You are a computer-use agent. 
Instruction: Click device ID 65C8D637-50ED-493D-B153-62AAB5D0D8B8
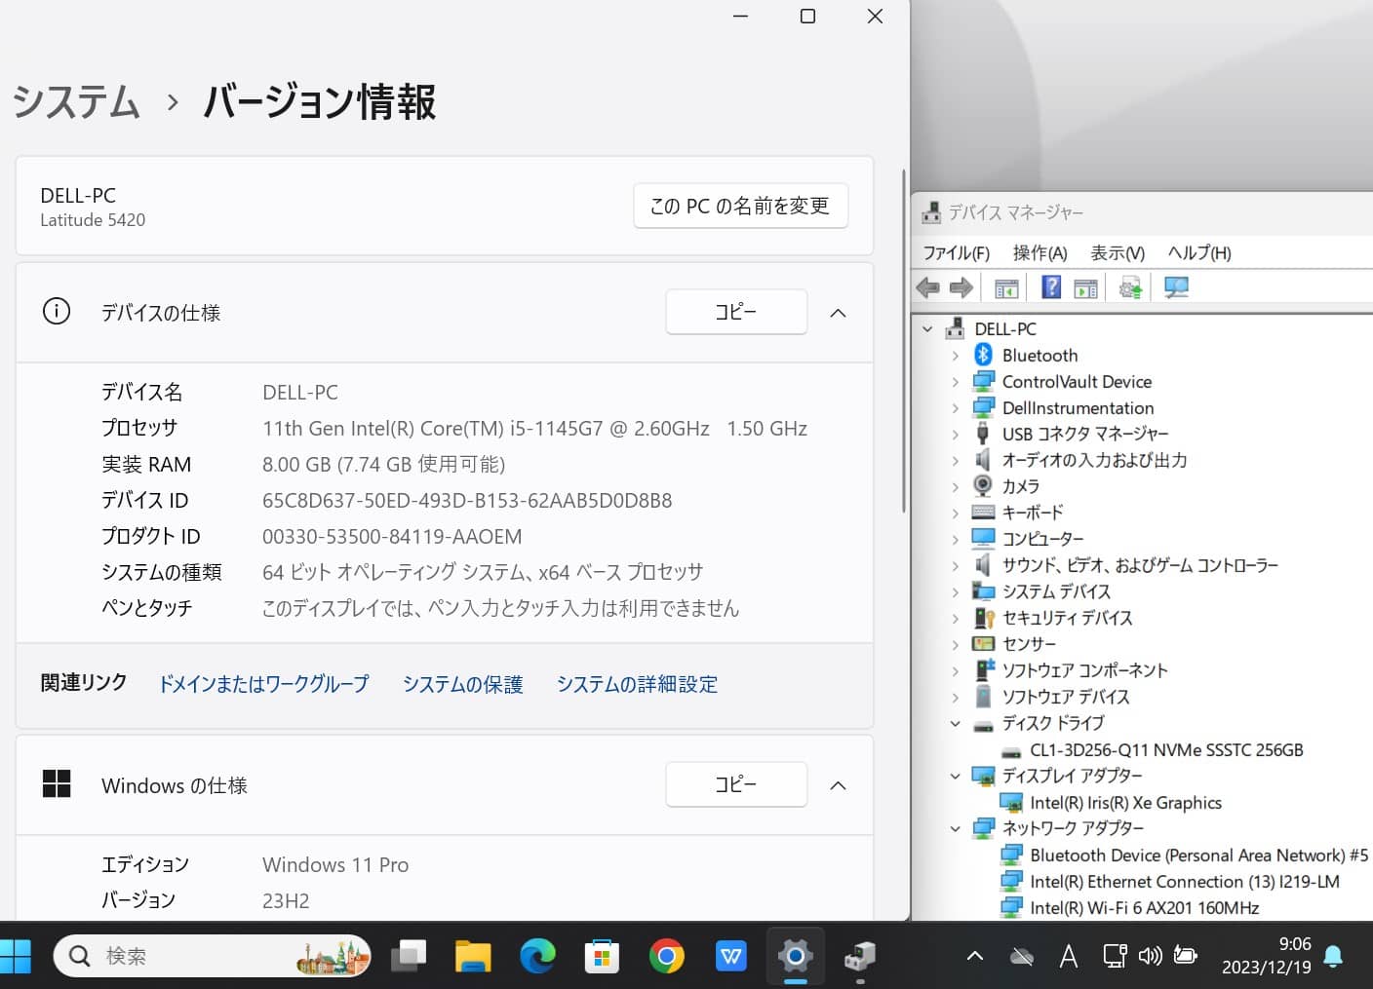(x=467, y=501)
